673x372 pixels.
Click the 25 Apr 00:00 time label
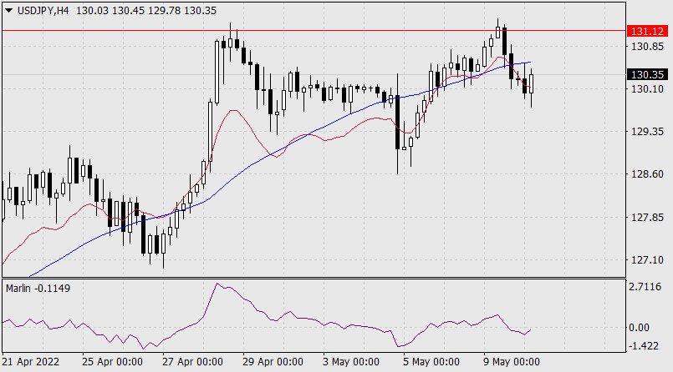coord(113,362)
